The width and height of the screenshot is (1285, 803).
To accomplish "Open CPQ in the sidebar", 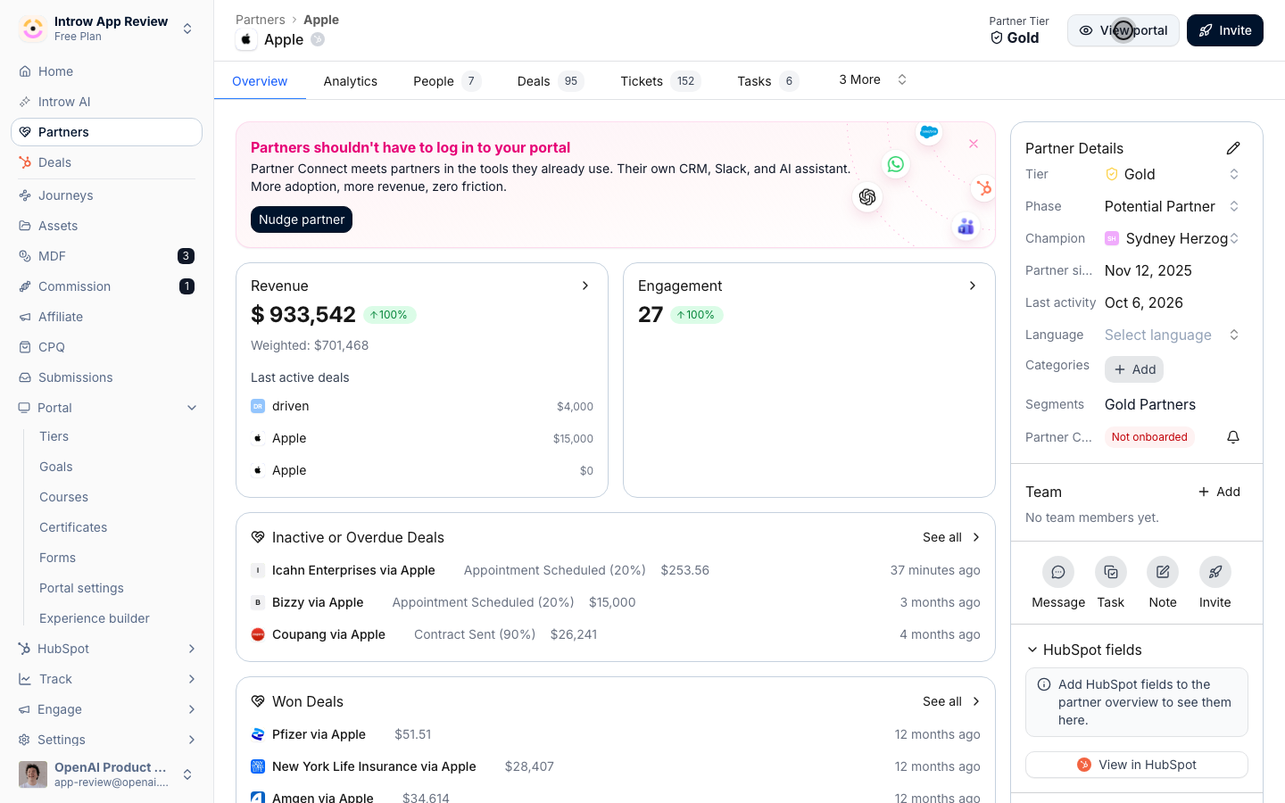I will point(106,347).
